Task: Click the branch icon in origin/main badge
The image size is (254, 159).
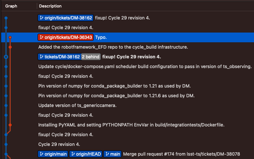Action: pyautogui.click(x=42, y=154)
